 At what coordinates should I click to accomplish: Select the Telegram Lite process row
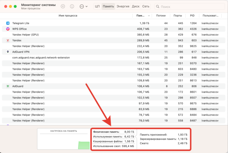point(114,23)
